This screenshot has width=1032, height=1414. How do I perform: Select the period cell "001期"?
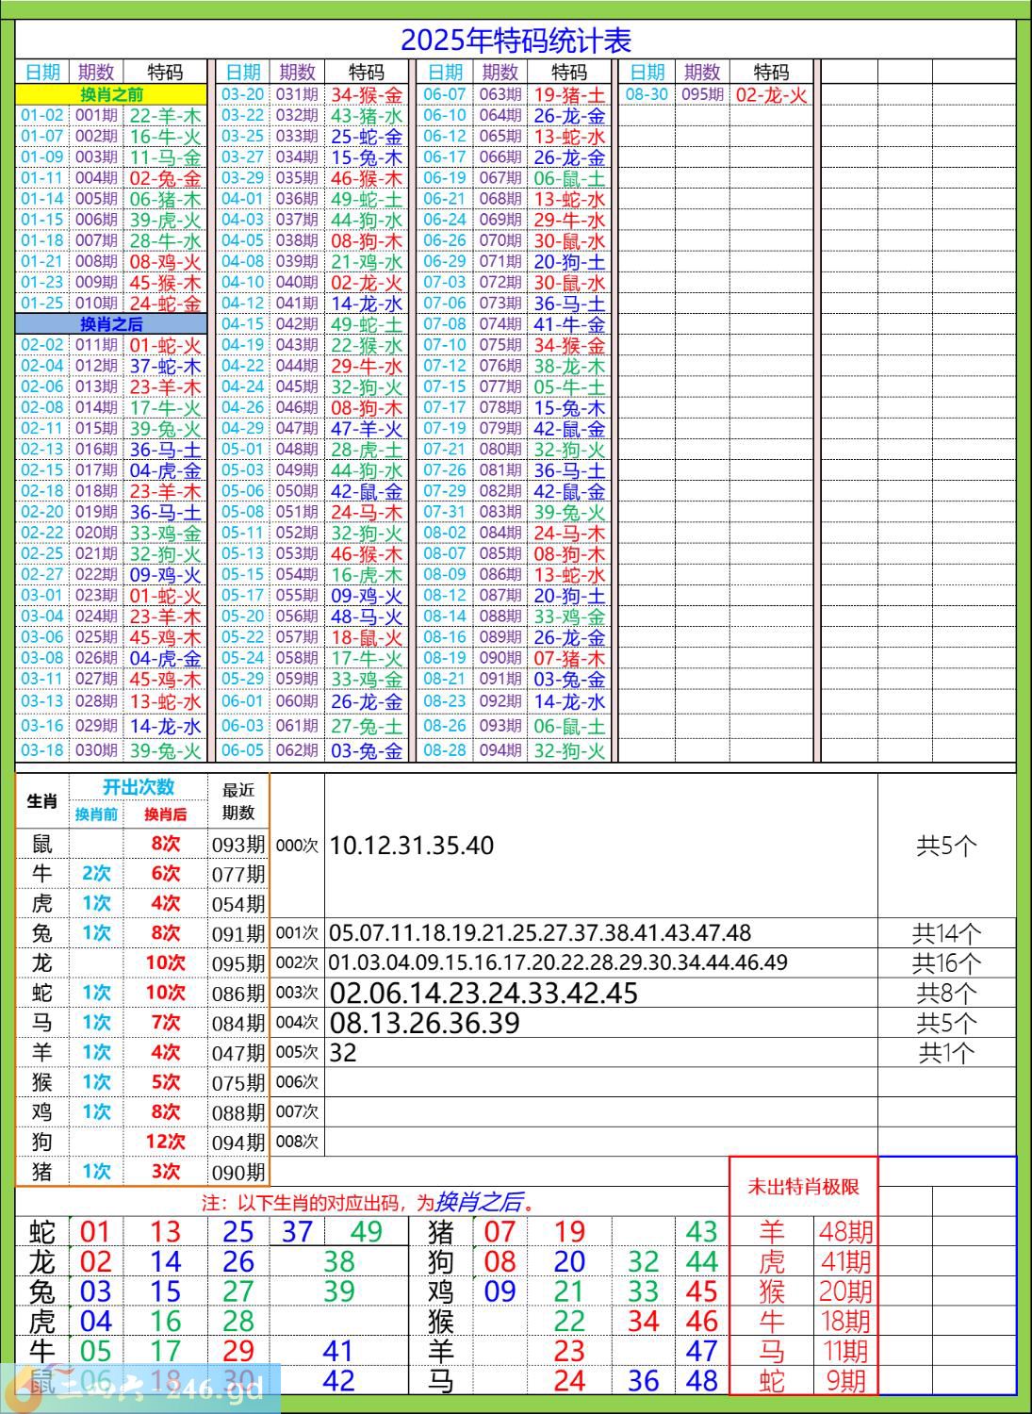[96, 116]
